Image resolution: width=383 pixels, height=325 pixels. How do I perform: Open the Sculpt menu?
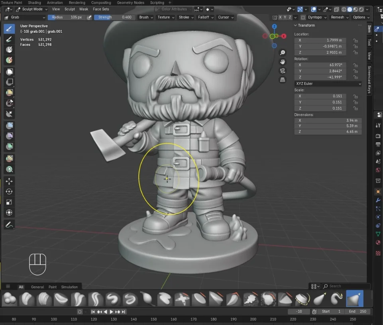(x=70, y=9)
